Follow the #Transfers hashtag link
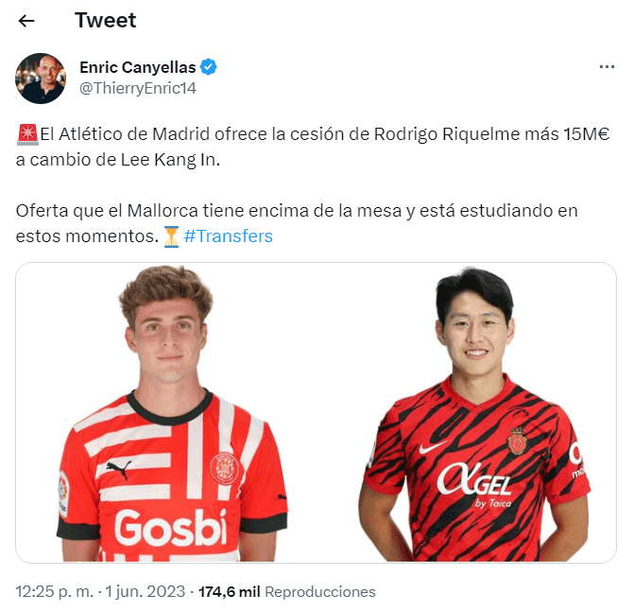 229,236
